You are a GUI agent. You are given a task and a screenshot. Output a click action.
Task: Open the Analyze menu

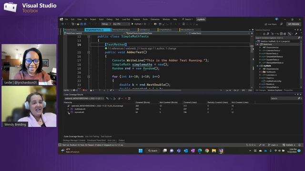[136, 19]
